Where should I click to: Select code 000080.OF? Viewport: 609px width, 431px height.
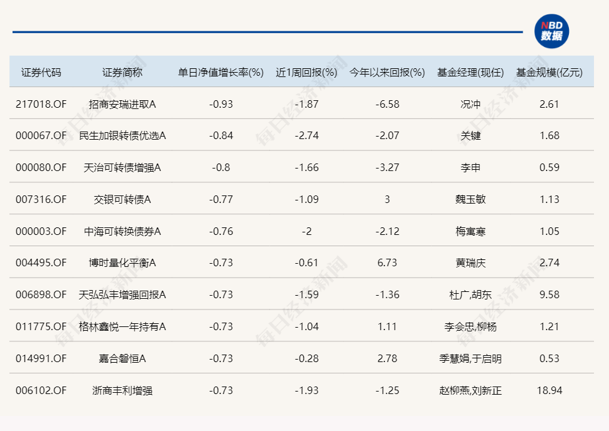(41, 167)
